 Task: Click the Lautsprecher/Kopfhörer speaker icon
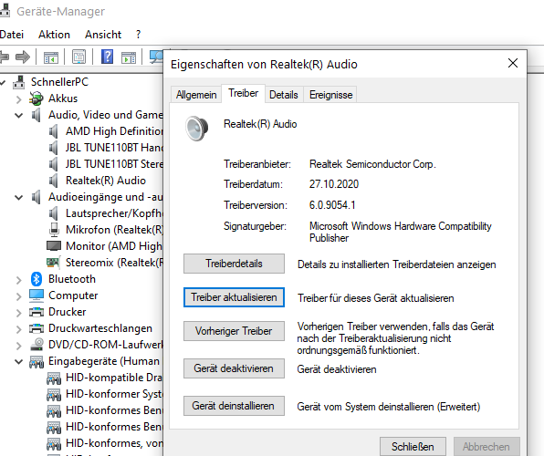point(54,213)
